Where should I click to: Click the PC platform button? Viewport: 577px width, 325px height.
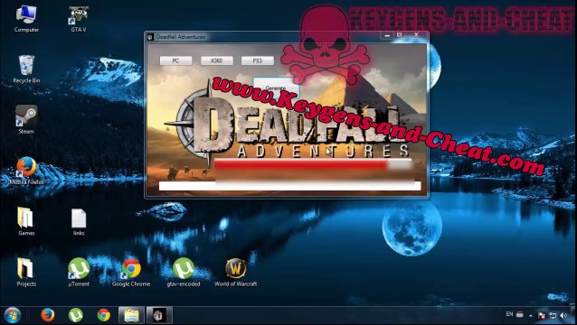click(x=175, y=60)
